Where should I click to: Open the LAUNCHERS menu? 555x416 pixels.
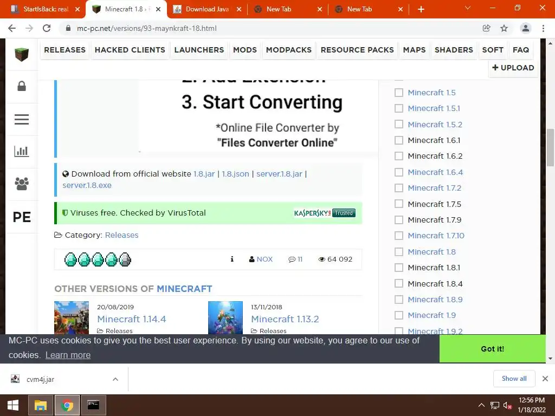pyautogui.click(x=199, y=50)
